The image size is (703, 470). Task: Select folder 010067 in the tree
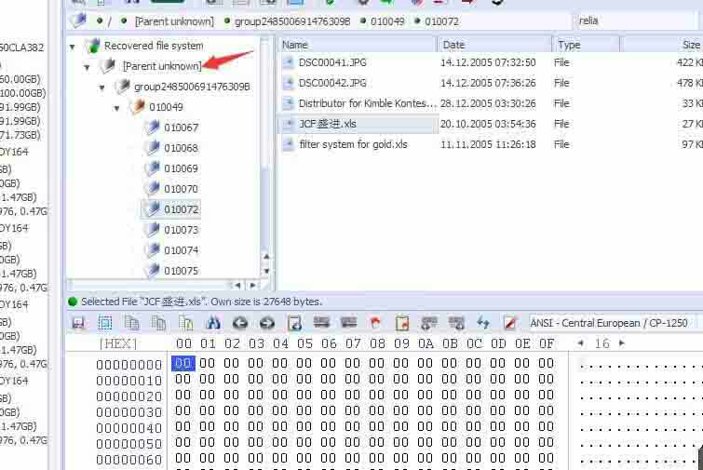click(x=181, y=128)
